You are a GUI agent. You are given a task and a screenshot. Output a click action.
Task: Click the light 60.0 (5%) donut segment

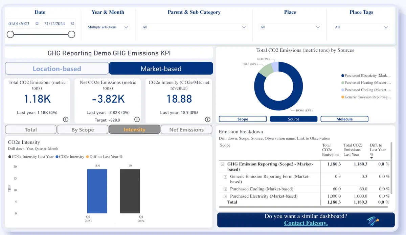pyautogui.click(x=275, y=66)
